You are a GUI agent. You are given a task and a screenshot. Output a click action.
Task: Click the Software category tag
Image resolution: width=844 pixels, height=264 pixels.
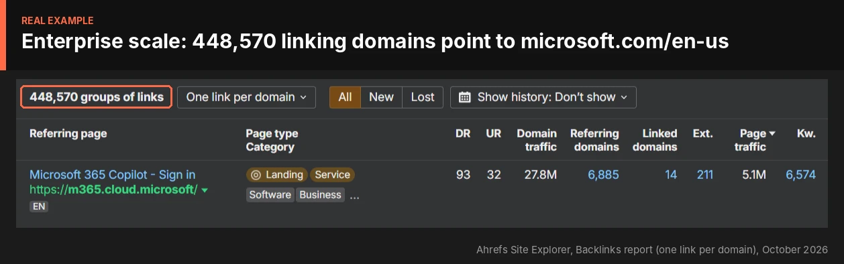(270, 195)
